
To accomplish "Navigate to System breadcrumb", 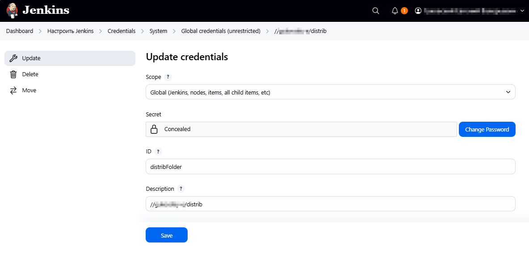I will point(158,31).
